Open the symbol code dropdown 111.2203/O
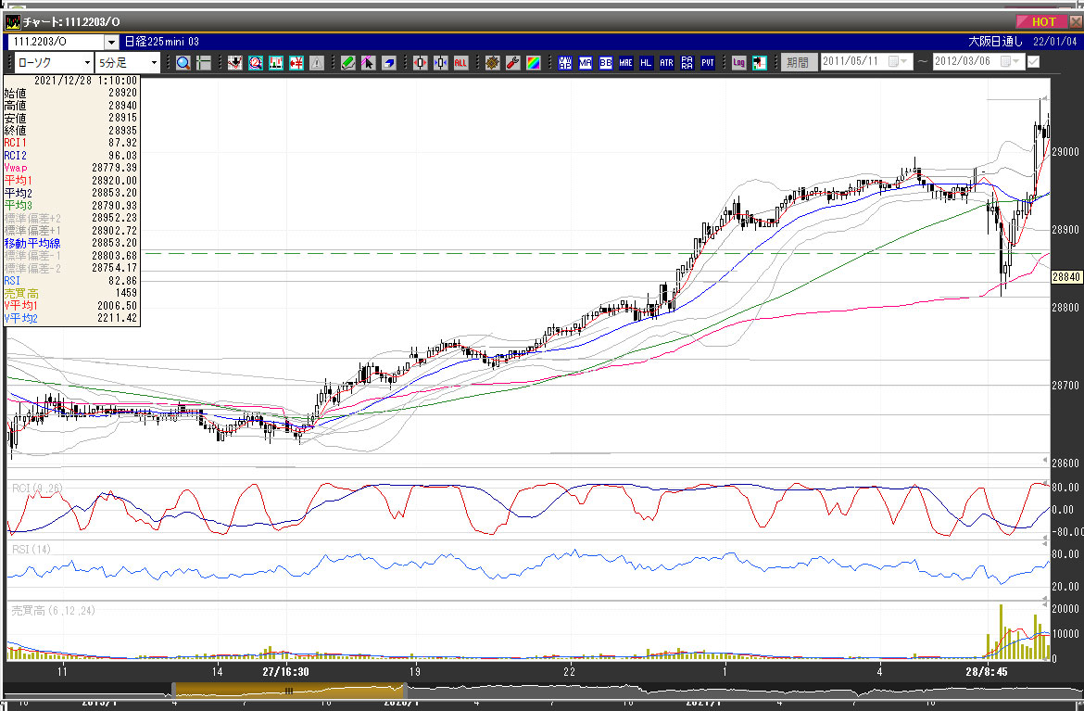Screen dimensions: 1084x711 (x=111, y=42)
